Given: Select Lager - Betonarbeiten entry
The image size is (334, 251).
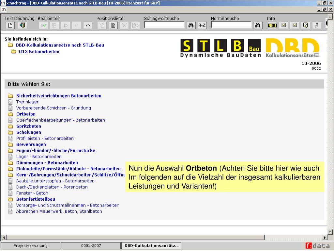Looking at the screenshot, I should tap(39, 157).
